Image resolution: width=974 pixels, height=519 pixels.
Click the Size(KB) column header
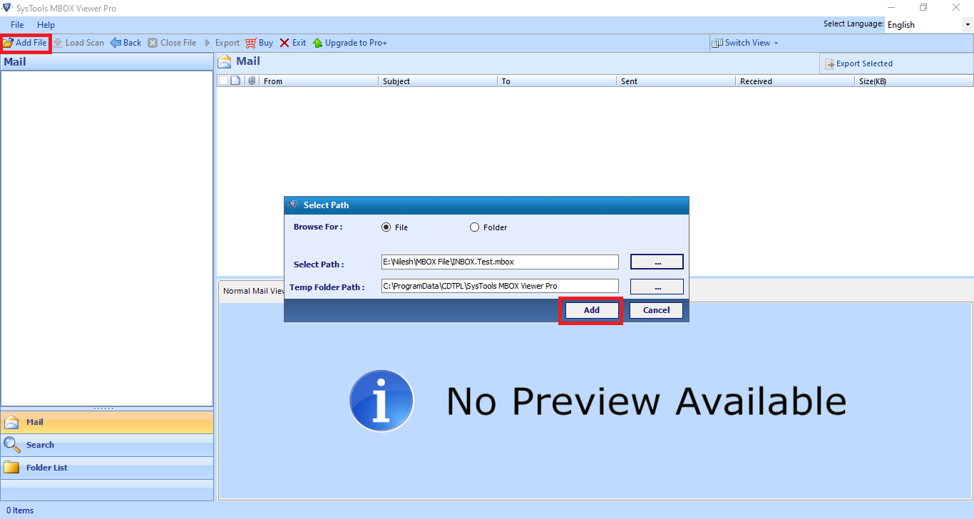(914, 81)
